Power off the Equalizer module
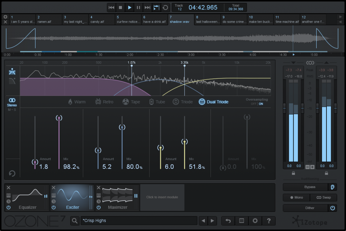The height and width of the screenshot is (231, 346). click(x=8, y=207)
